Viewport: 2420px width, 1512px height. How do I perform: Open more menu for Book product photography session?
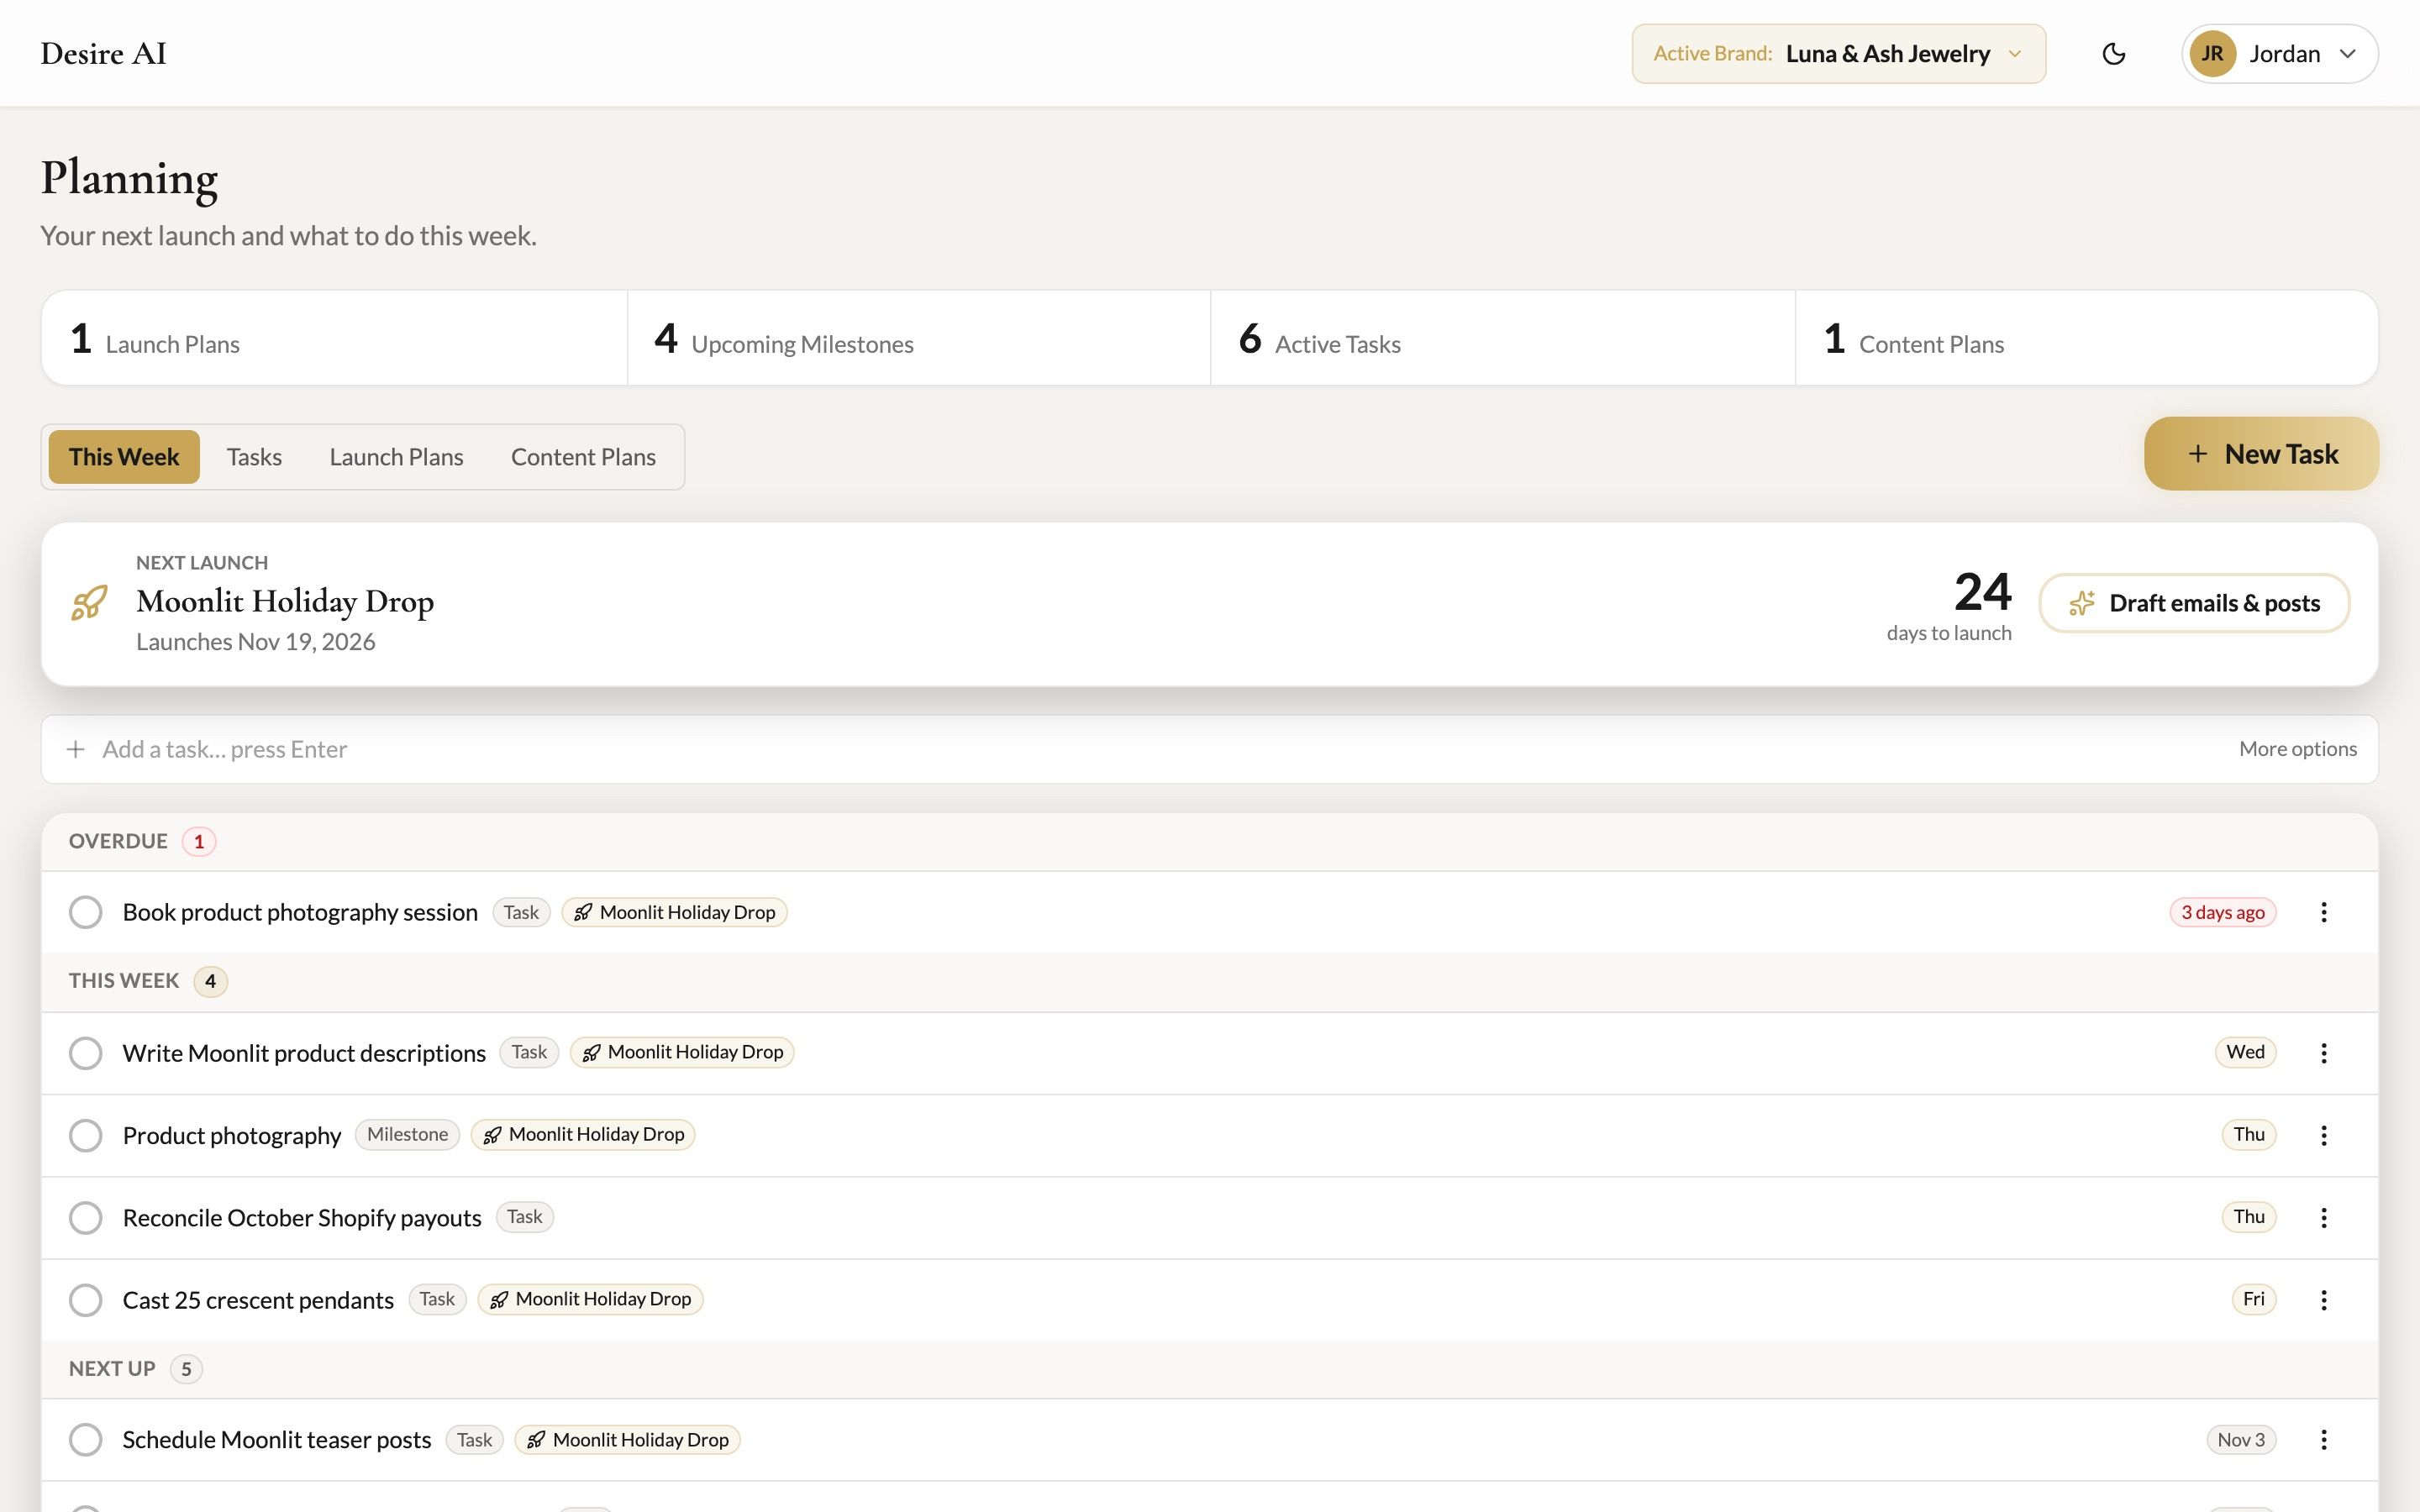pos(2324,912)
